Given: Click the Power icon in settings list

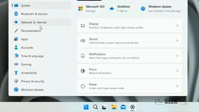Looking at the screenshot, I should [83, 86].
